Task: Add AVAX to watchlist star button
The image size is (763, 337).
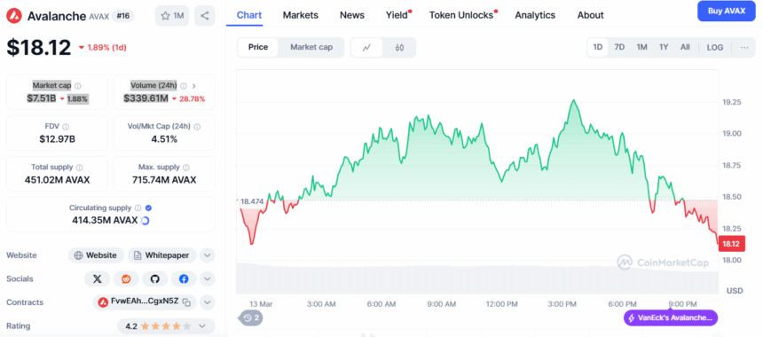Action: [x=172, y=16]
